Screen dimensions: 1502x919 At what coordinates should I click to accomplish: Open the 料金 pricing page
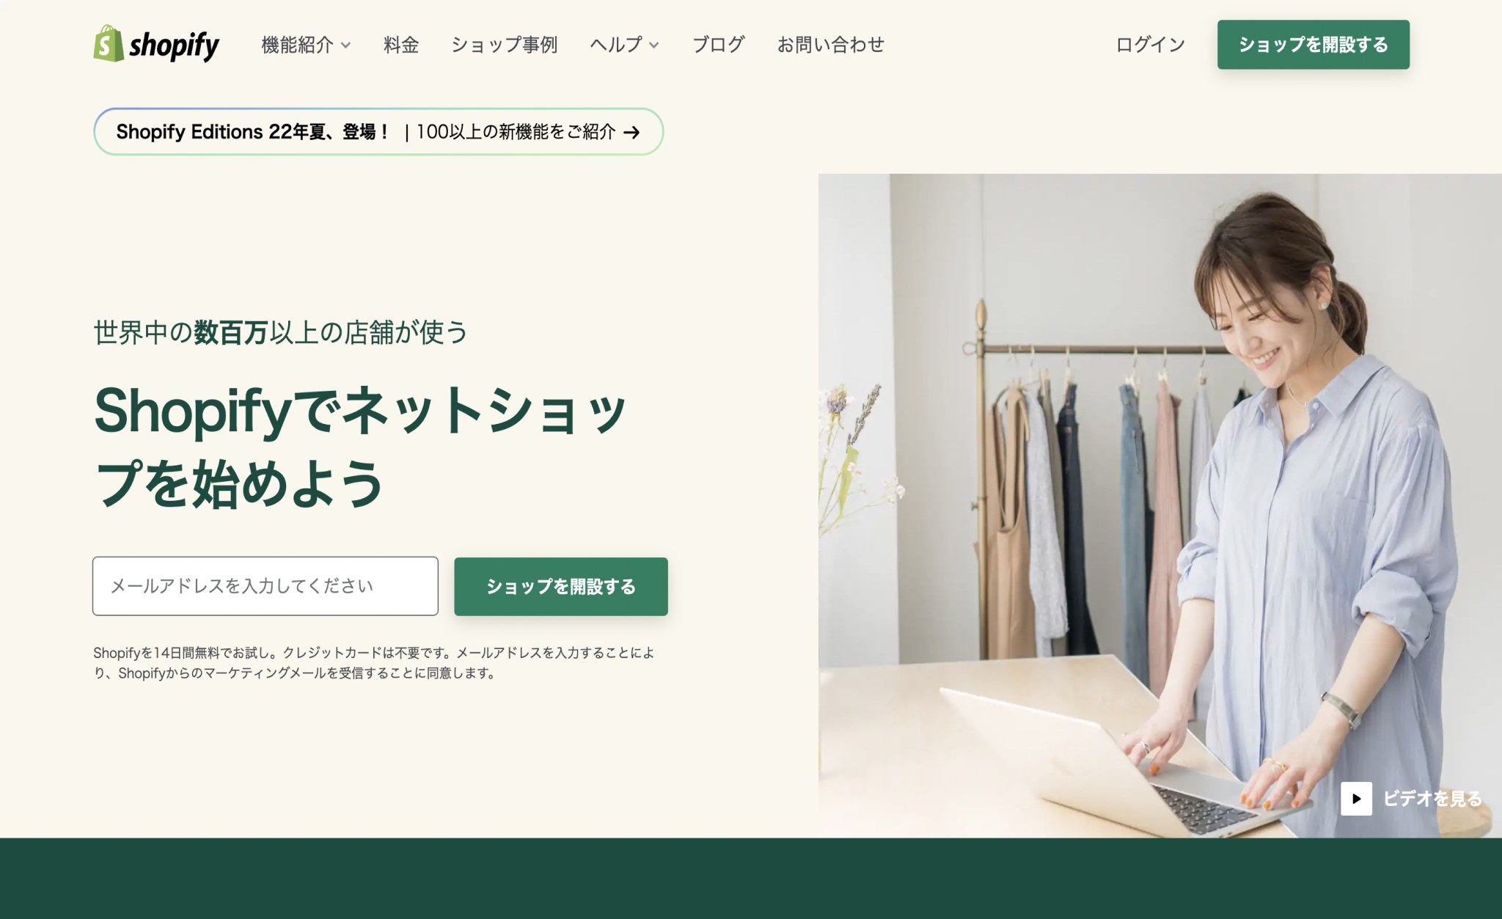coord(401,45)
